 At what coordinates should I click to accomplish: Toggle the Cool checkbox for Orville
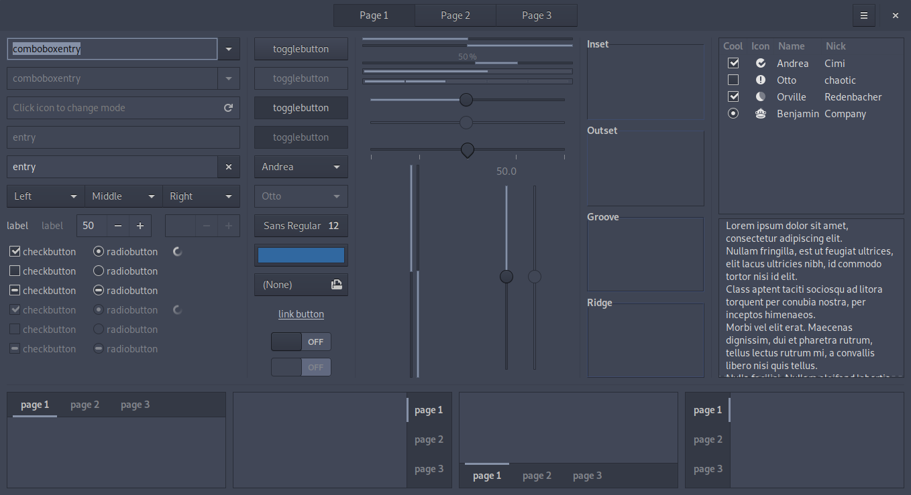click(x=733, y=97)
